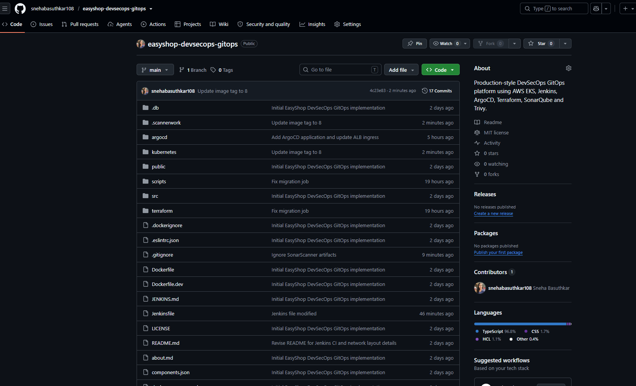The image size is (636, 386).
Task: Star the repository
Action: click(541, 44)
